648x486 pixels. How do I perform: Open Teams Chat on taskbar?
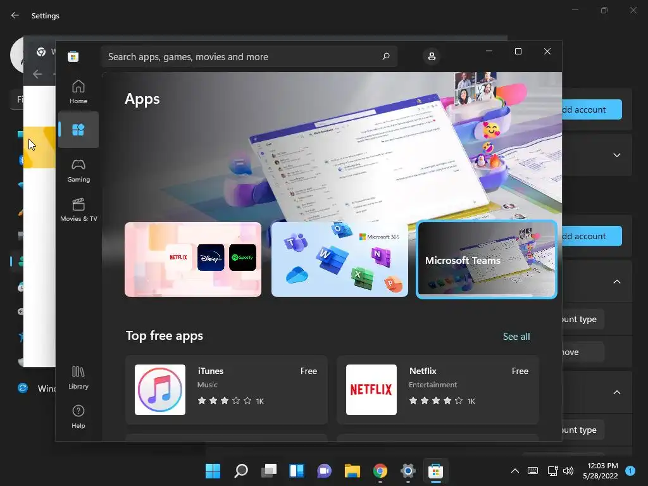(x=325, y=471)
